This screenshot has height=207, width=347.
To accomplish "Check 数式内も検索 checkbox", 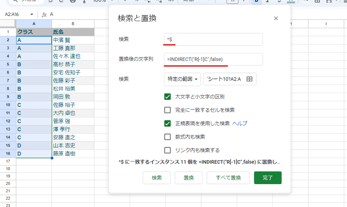I will [167, 137].
